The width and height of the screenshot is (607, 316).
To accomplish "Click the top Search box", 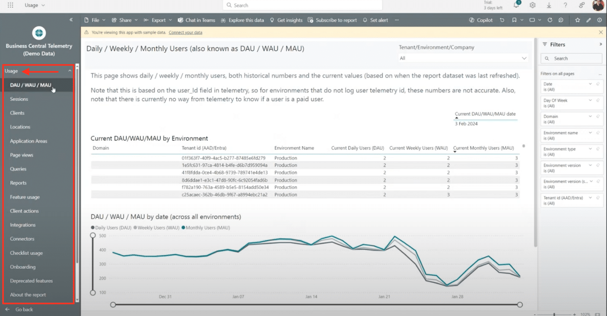I will [302, 5].
